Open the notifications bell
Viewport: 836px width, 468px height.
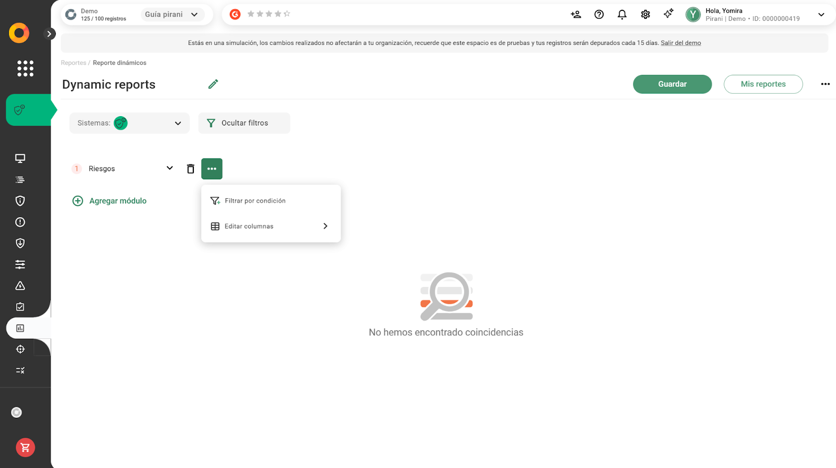point(622,15)
